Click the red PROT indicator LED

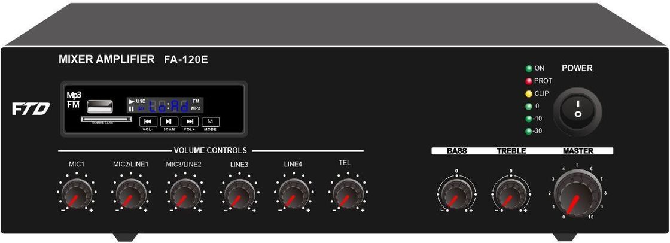[529, 81]
